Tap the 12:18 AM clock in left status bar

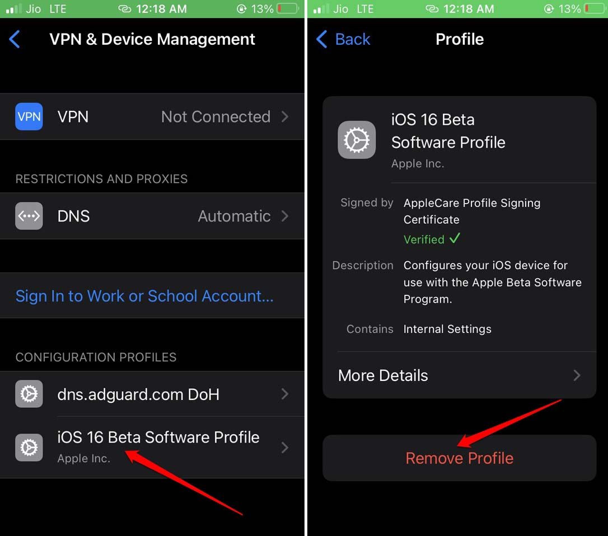point(161,8)
